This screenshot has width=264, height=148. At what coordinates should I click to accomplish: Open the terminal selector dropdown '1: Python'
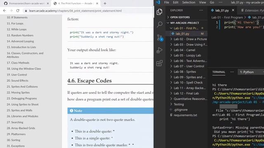coord(251,72)
